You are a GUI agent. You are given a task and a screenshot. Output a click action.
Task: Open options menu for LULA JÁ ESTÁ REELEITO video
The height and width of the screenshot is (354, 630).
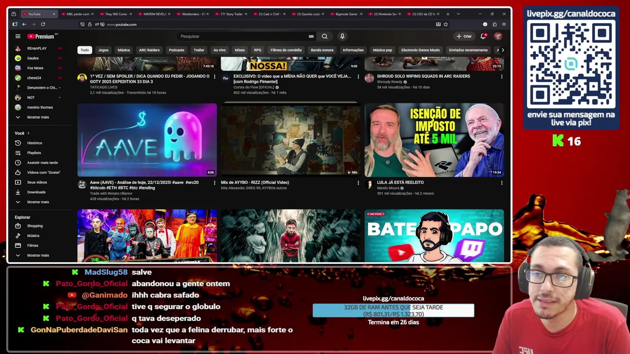pyautogui.click(x=502, y=183)
